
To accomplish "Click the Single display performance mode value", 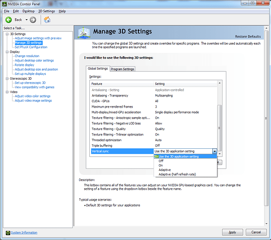I will (177, 112).
